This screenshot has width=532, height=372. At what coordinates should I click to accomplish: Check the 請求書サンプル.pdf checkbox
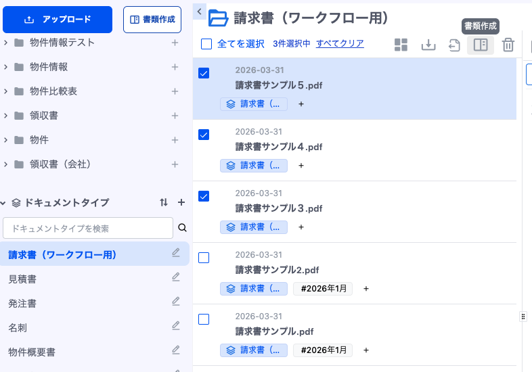[x=204, y=319]
